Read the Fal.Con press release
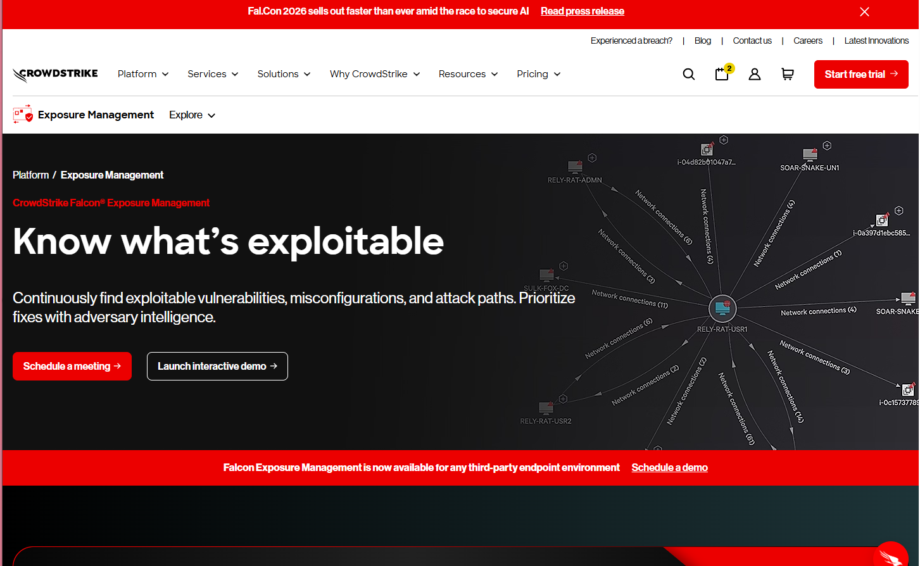920x566 pixels. click(583, 11)
